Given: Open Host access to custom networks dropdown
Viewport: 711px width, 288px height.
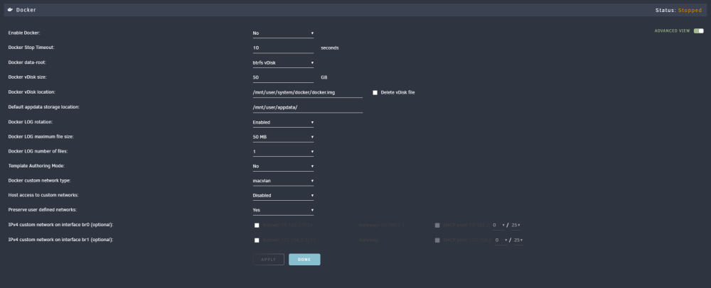Looking at the screenshot, I should point(284,195).
